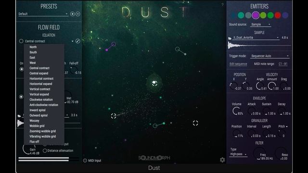Viewport: 308px width, 173px height.
Task: Choose Anti-clockwise rotation option
Action: (44, 105)
